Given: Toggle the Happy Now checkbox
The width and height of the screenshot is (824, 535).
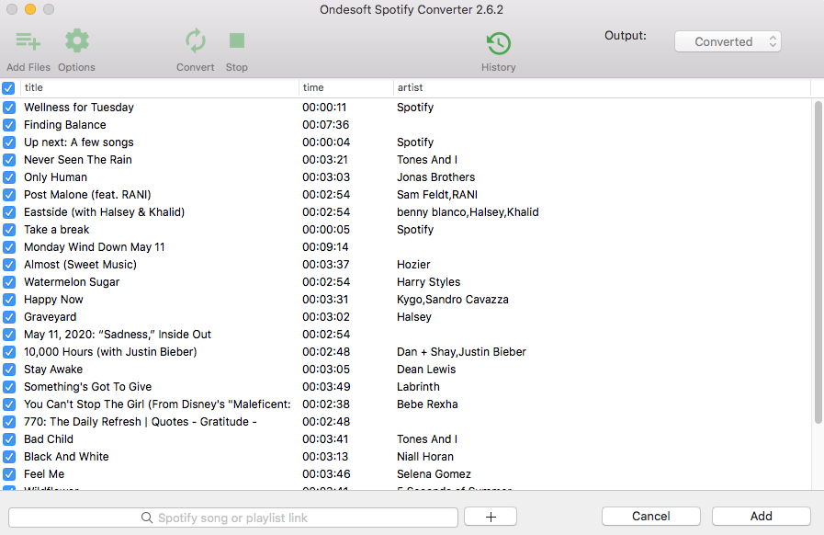Looking at the screenshot, I should 9,300.
